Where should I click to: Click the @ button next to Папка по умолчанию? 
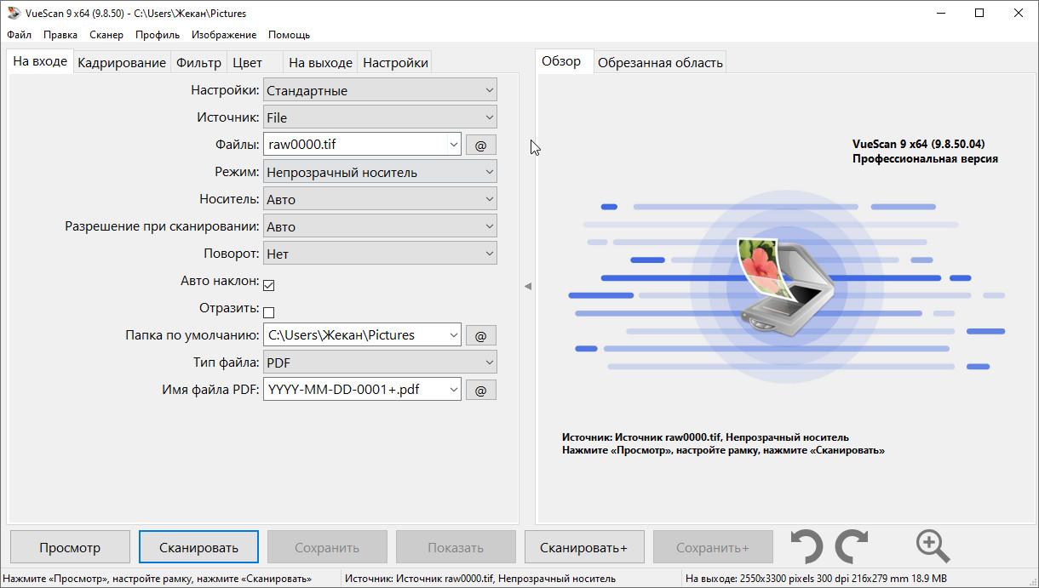pos(480,336)
